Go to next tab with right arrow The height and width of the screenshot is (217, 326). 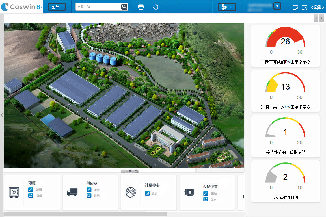(x=322, y=18)
